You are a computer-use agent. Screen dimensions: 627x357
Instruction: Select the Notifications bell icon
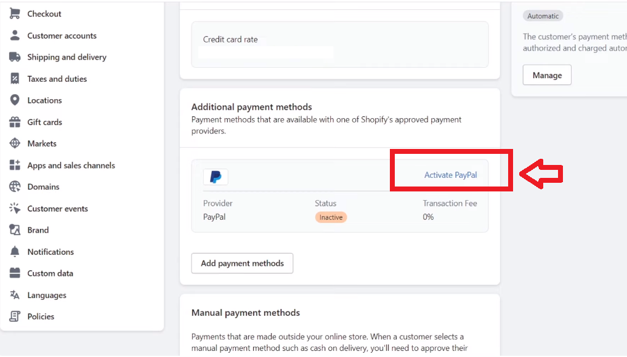click(x=15, y=252)
